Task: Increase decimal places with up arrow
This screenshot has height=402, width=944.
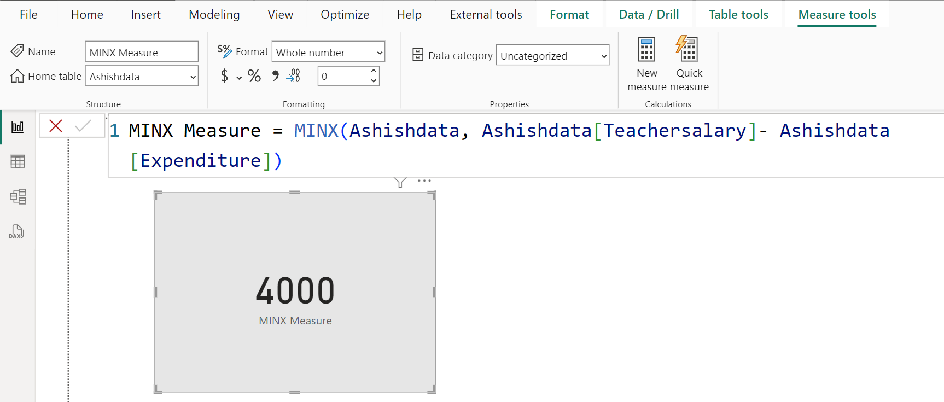Action: pos(374,71)
